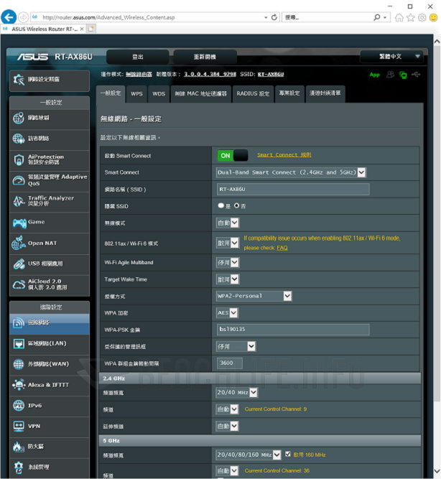This screenshot has width=441, height=479.
Task: Open browser favorites star icon
Action: click(410, 17)
